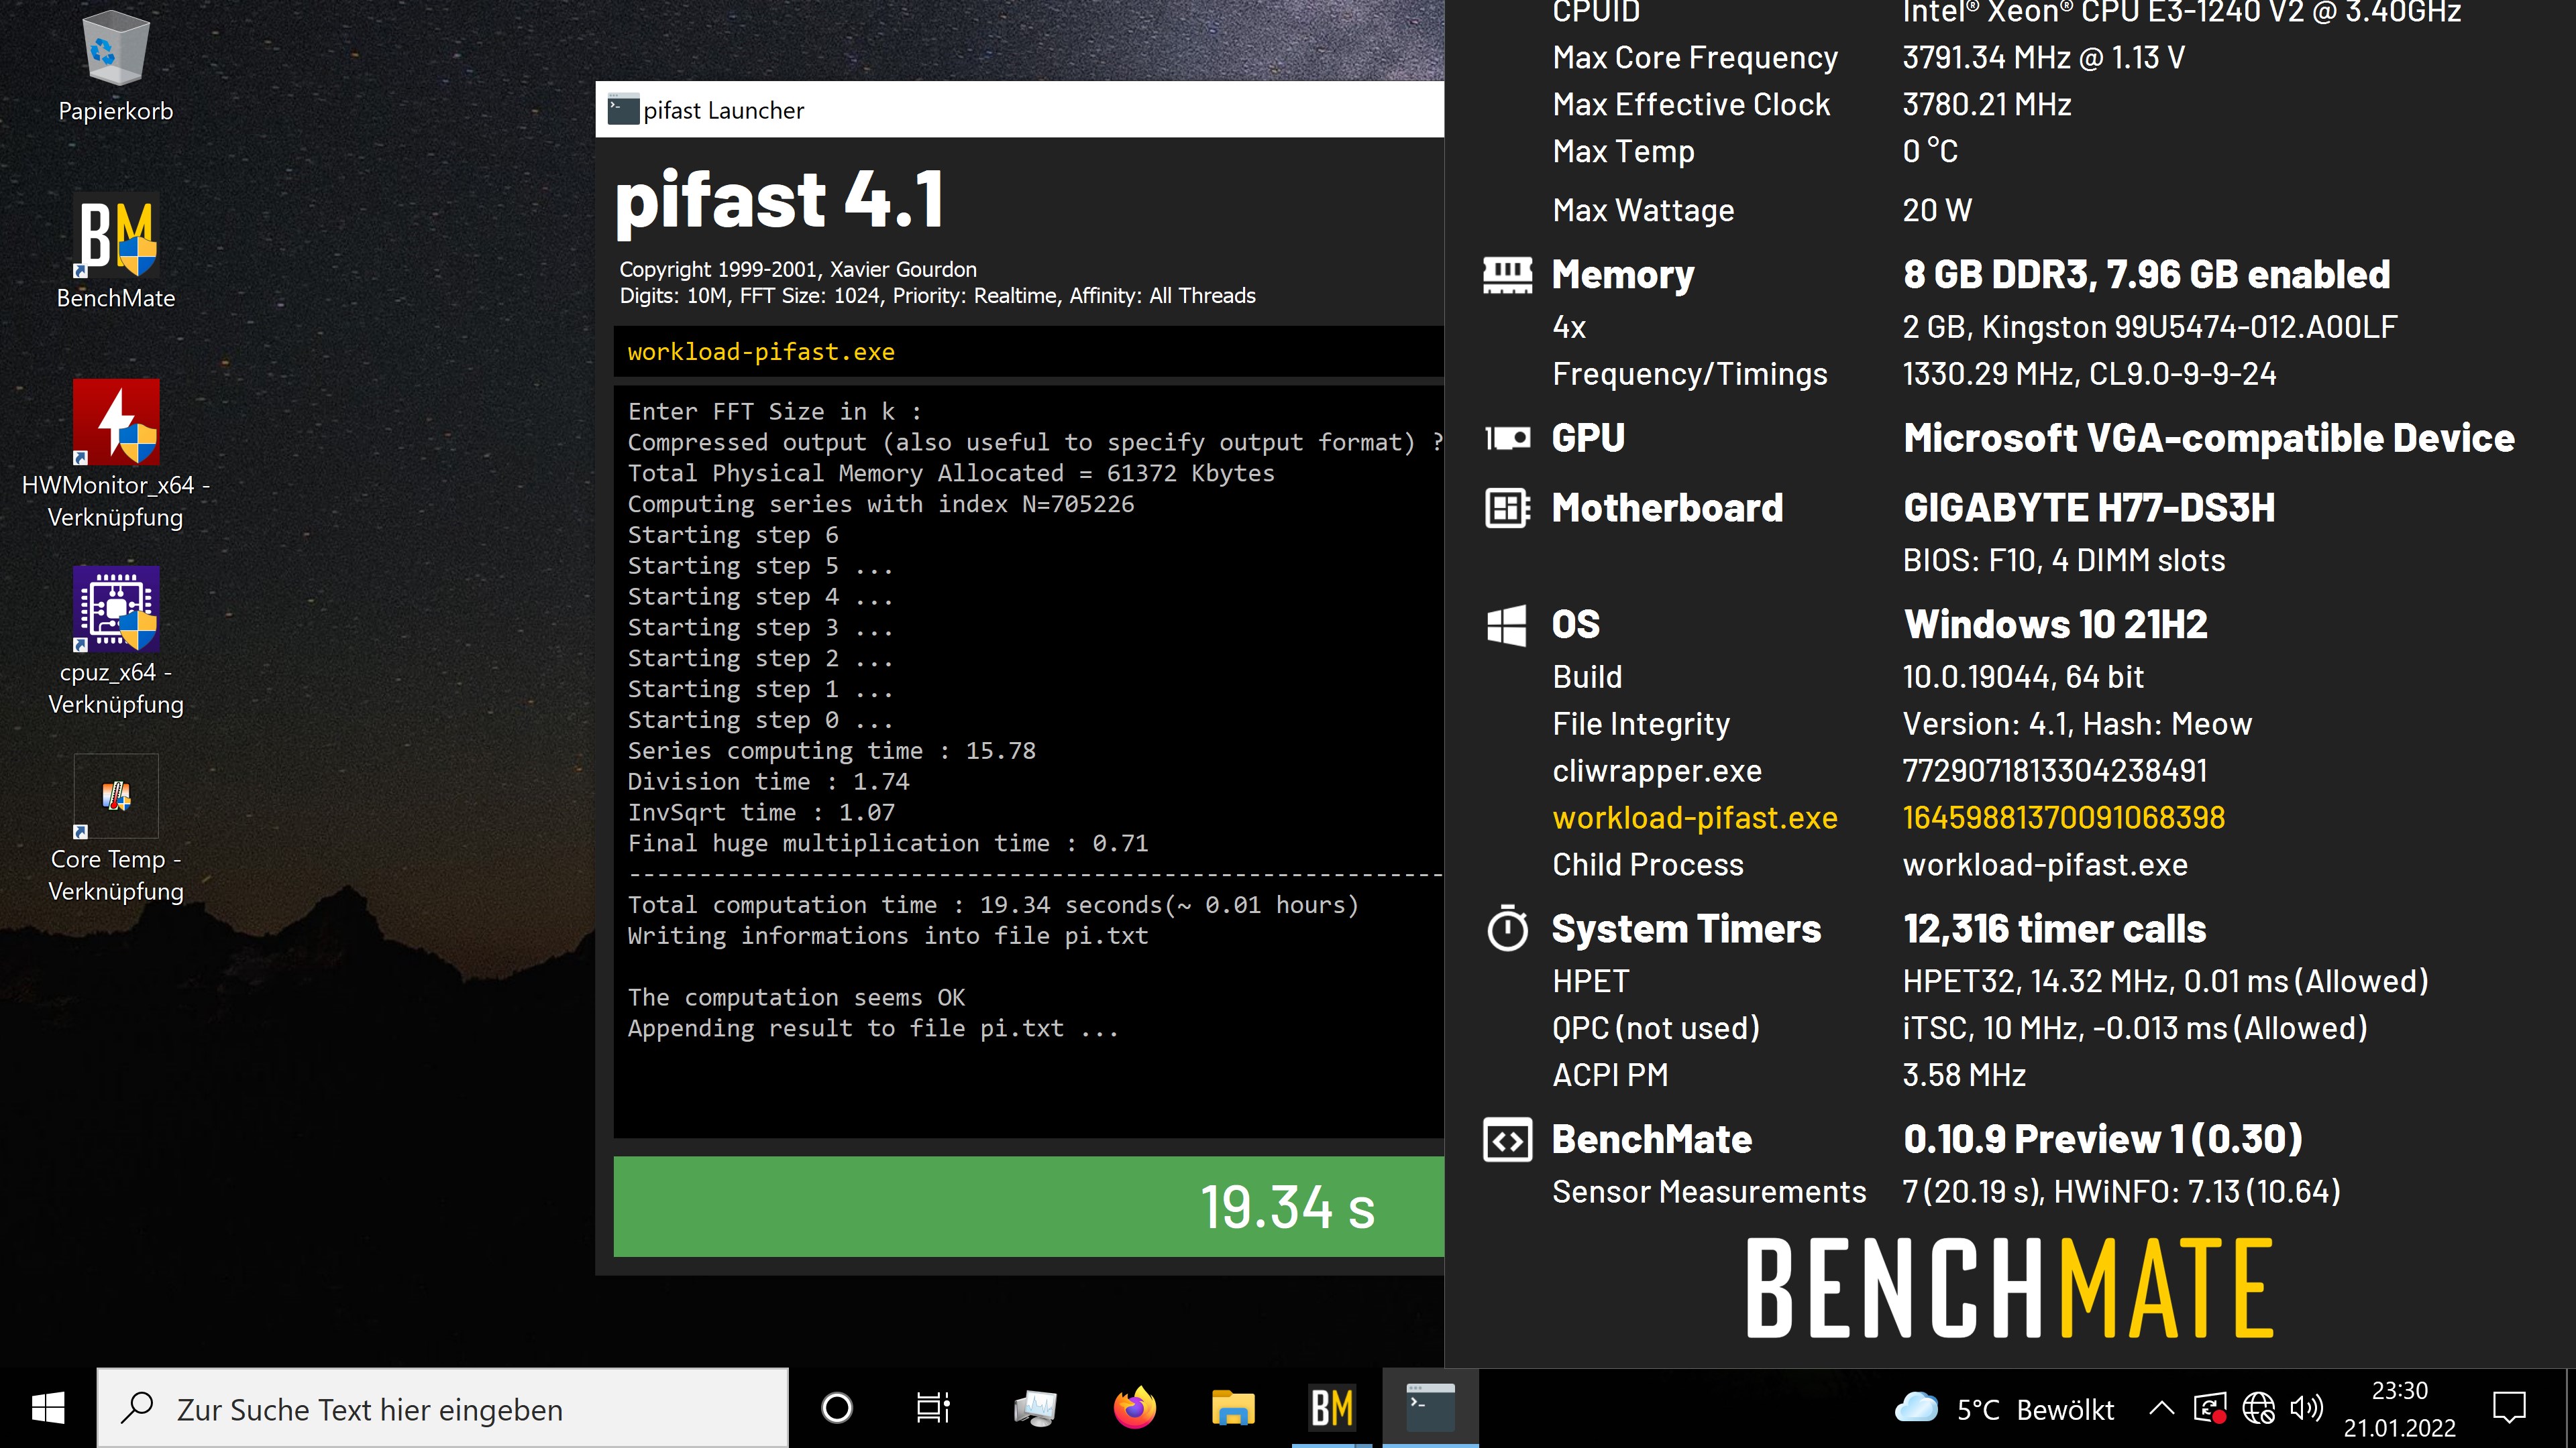Open Cortana circle in taskbar
The width and height of the screenshot is (2576, 1448).
837,1408
